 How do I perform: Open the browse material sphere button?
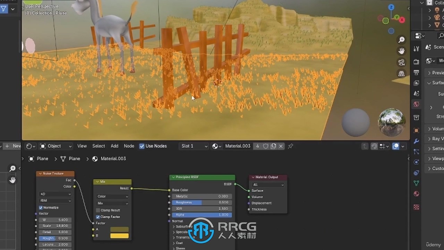coord(216,146)
